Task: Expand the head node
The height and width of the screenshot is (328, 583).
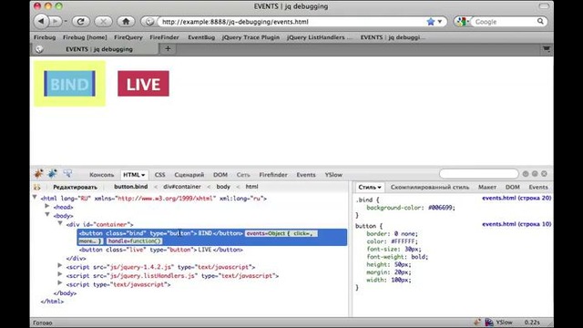Action: tap(47, 206)
